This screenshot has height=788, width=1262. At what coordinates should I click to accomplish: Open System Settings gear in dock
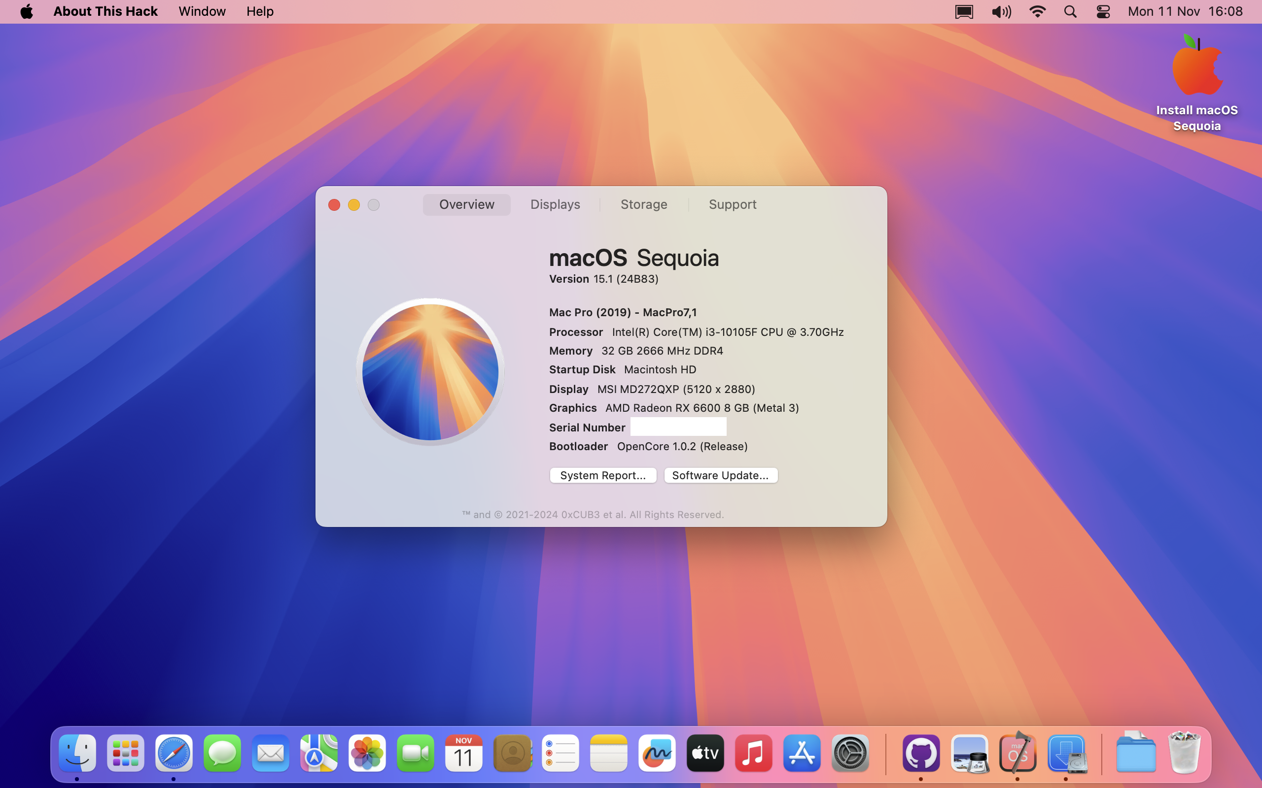[x=850, y=753]
